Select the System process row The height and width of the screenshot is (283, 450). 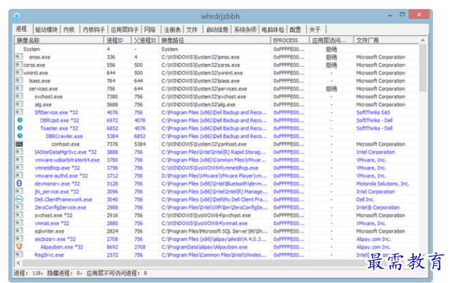click(217, 49)
